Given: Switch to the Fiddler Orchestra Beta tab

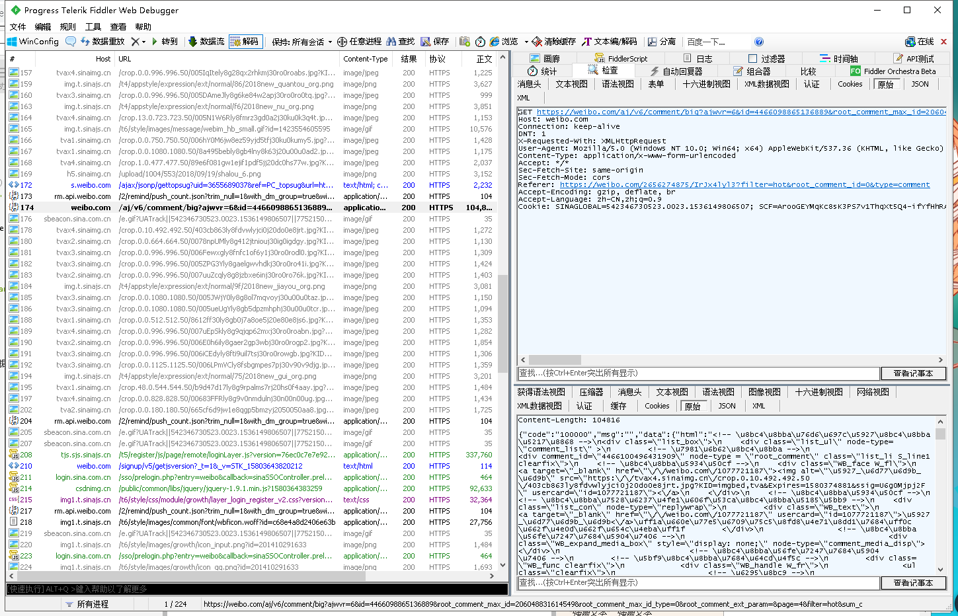Looking at the screenshot, I should (893, 71).
